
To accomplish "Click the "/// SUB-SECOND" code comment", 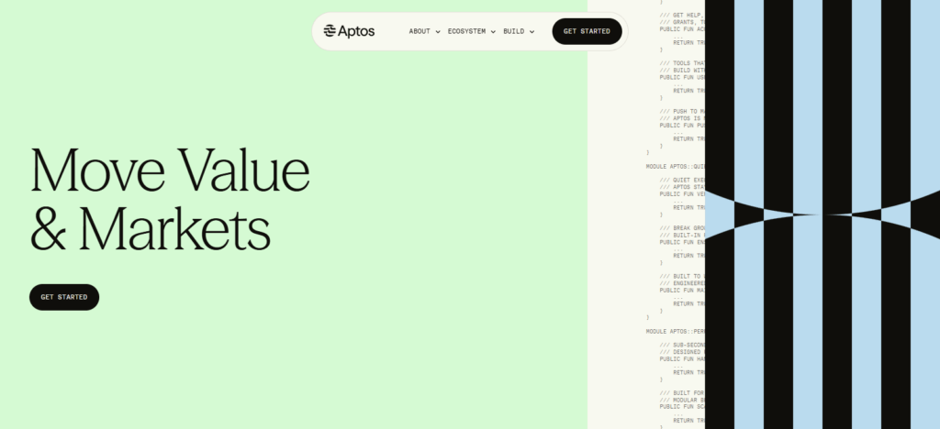I will point(682,345).
